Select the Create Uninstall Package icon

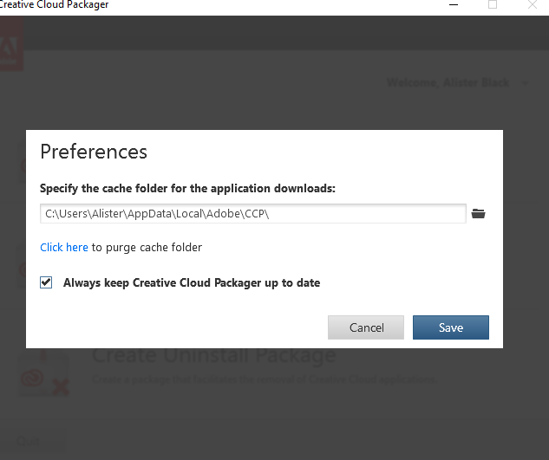coord(44,374)
